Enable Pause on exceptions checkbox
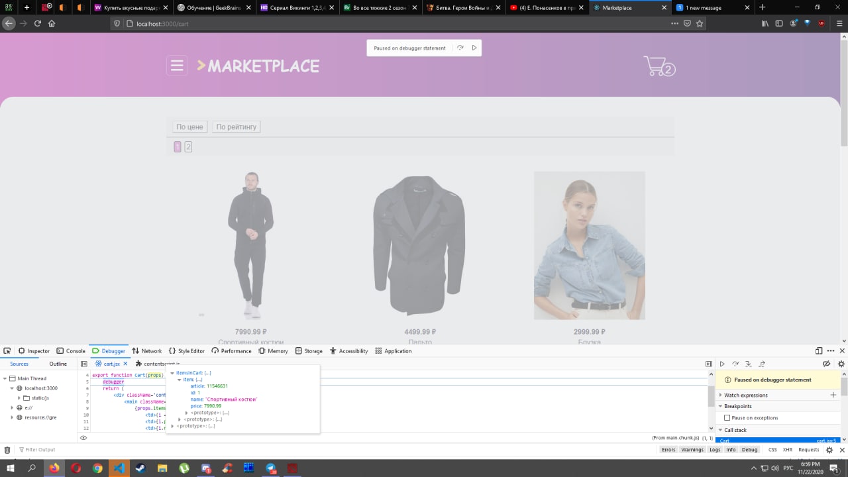Viewport: 848px width, 477px height. [727, 418]
